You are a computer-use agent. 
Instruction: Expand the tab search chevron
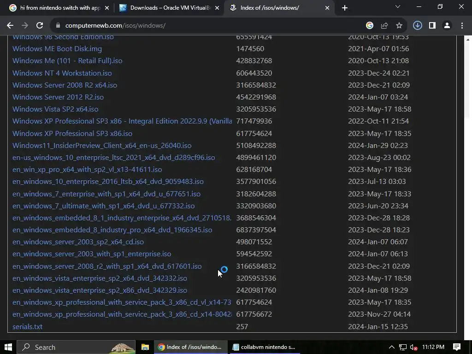pos(398,6)
